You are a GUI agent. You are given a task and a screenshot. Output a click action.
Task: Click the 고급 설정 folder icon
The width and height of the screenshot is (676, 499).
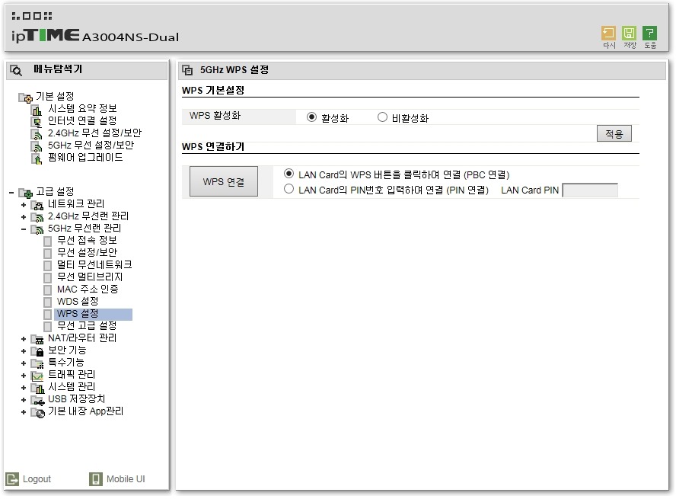tap(26, 193)
